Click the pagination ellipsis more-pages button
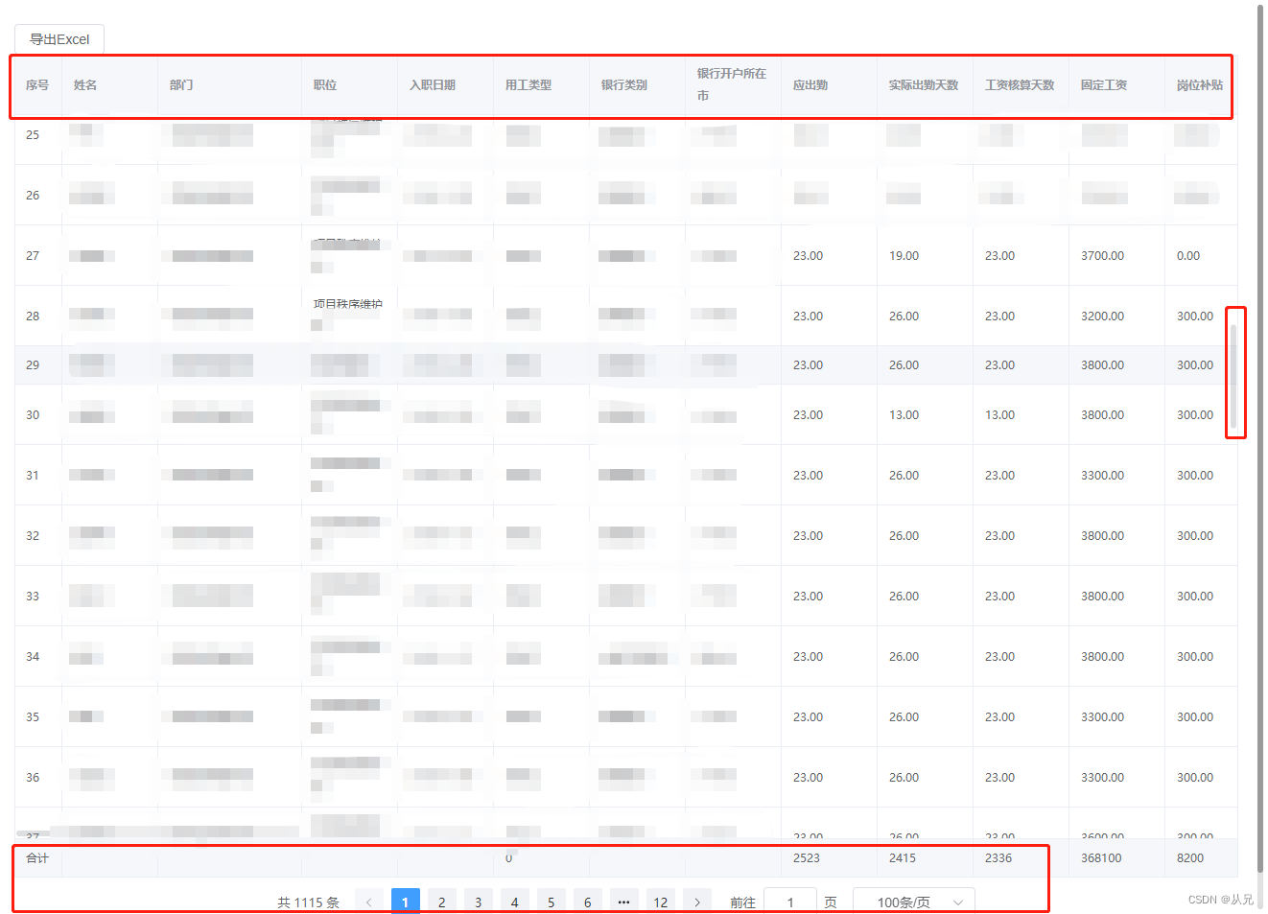Image resolution: width=1268 pixels, height=914 pixels. coord(624,902)
